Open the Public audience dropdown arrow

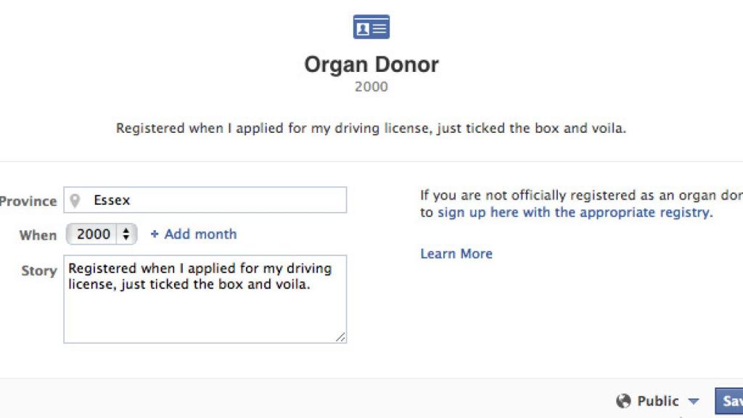(x=692, y=401)
